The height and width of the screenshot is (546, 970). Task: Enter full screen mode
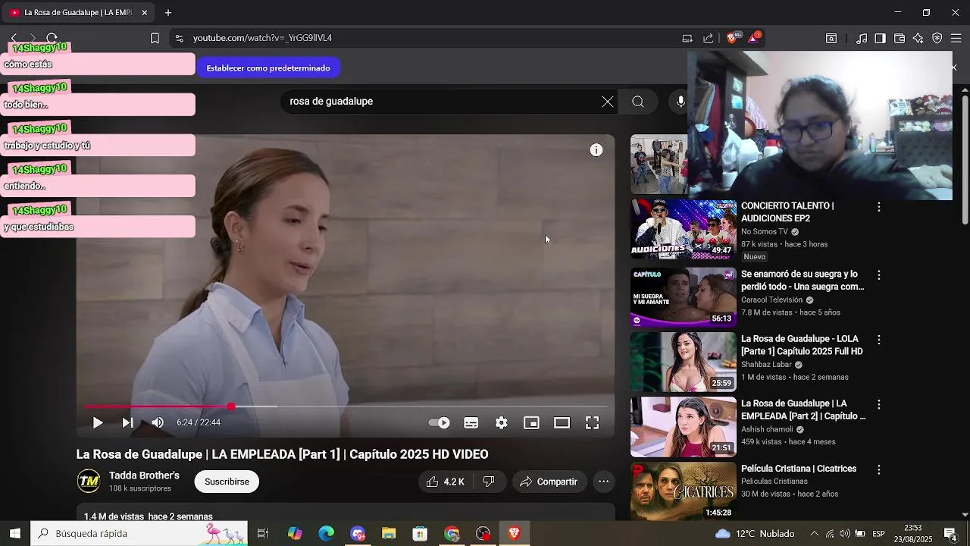point(592,422)
